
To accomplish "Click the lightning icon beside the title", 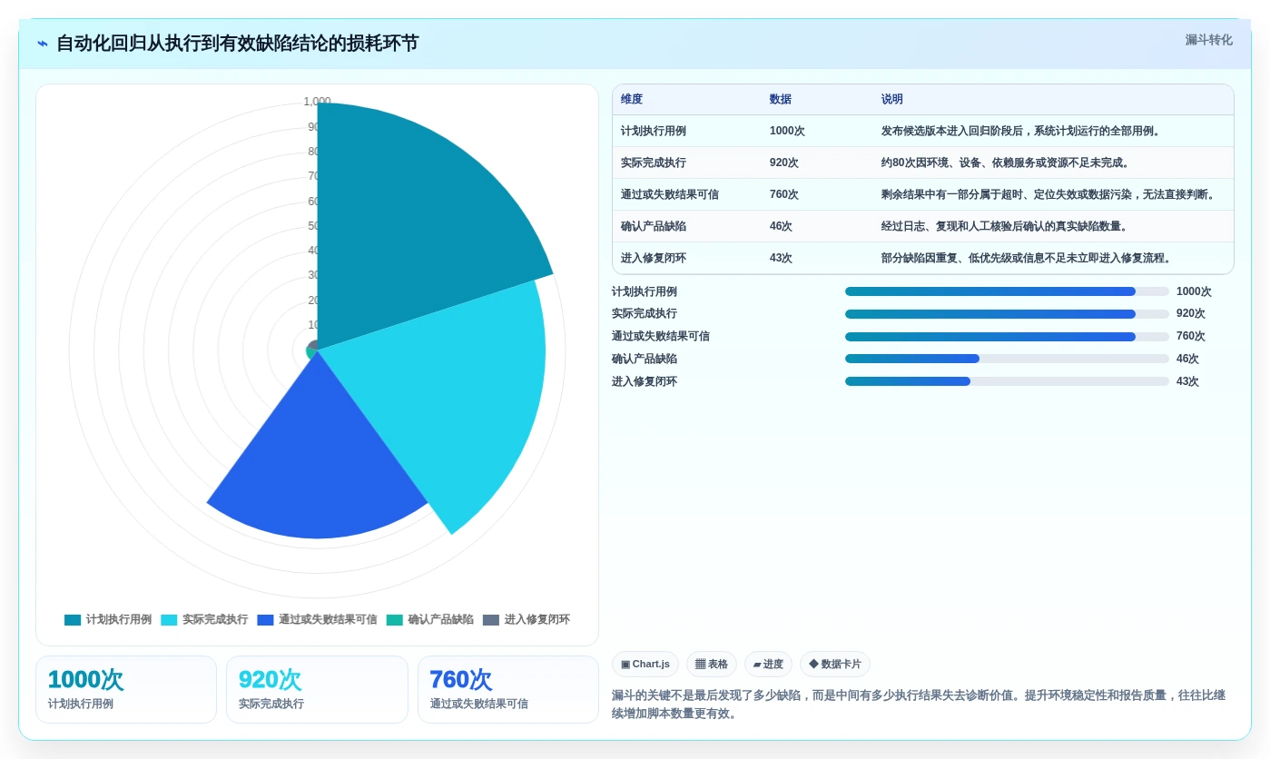I will 43,44.
